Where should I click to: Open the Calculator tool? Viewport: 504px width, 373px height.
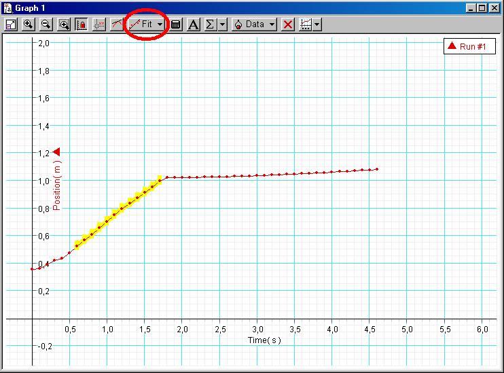click(x=176, y=24)
